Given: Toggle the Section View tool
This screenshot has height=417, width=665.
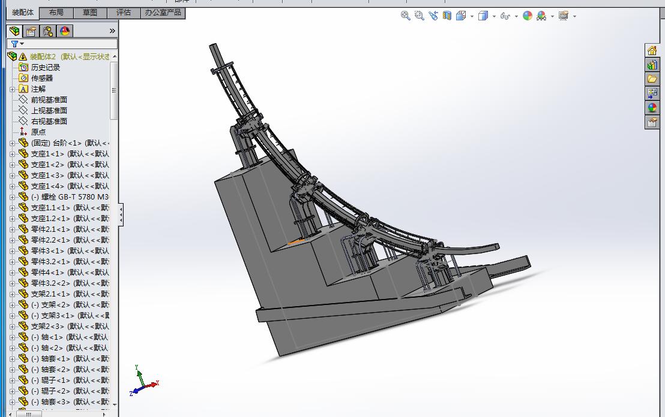Looking at the screenshot, I should (447, 16).
